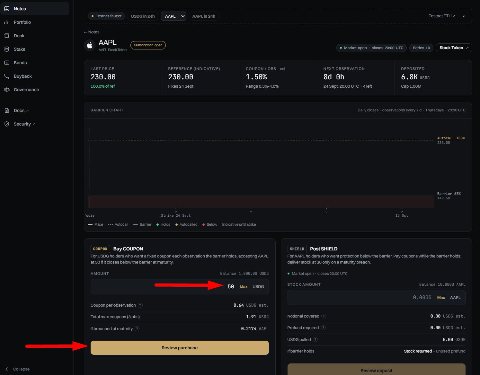This screenshot has width=480, height=375.
Task: Click help icon beside Prefund required
Action: 323,328
